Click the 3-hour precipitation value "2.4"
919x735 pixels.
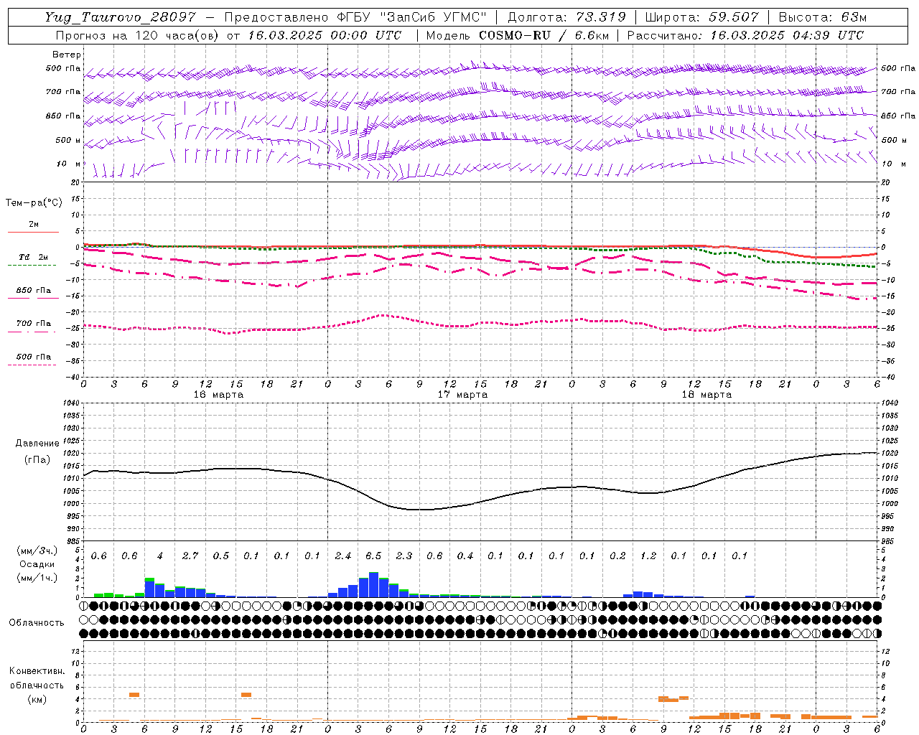click(x=343, y=556)
